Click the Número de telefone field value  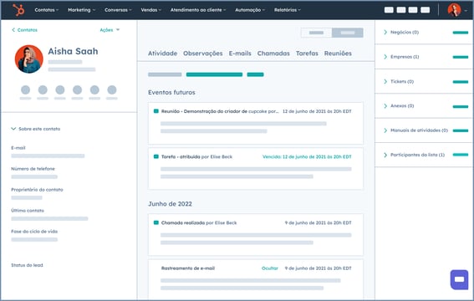click(x=34, y=176)
